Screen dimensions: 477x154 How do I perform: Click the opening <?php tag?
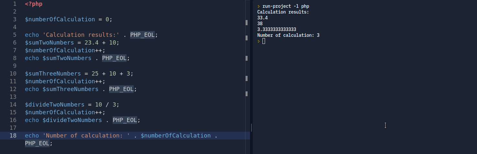[34, 4]
